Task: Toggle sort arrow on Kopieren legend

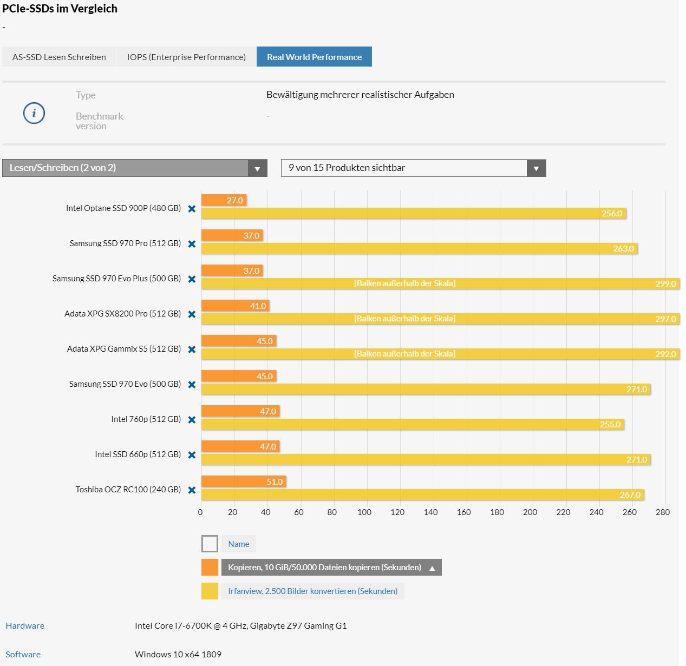Action: [x=432, y=568]
